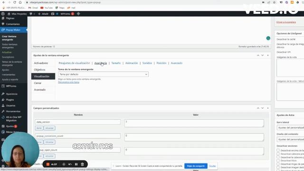Switch to the Posición subtab
The width and height of the screenshot is (304, 171).
[x=161, y=63]
